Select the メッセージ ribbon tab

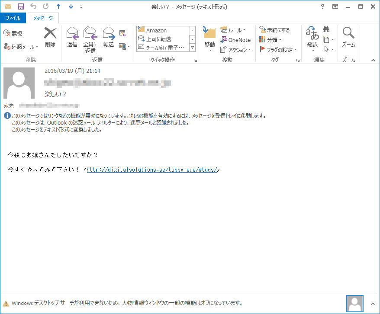tap(43, 18)
